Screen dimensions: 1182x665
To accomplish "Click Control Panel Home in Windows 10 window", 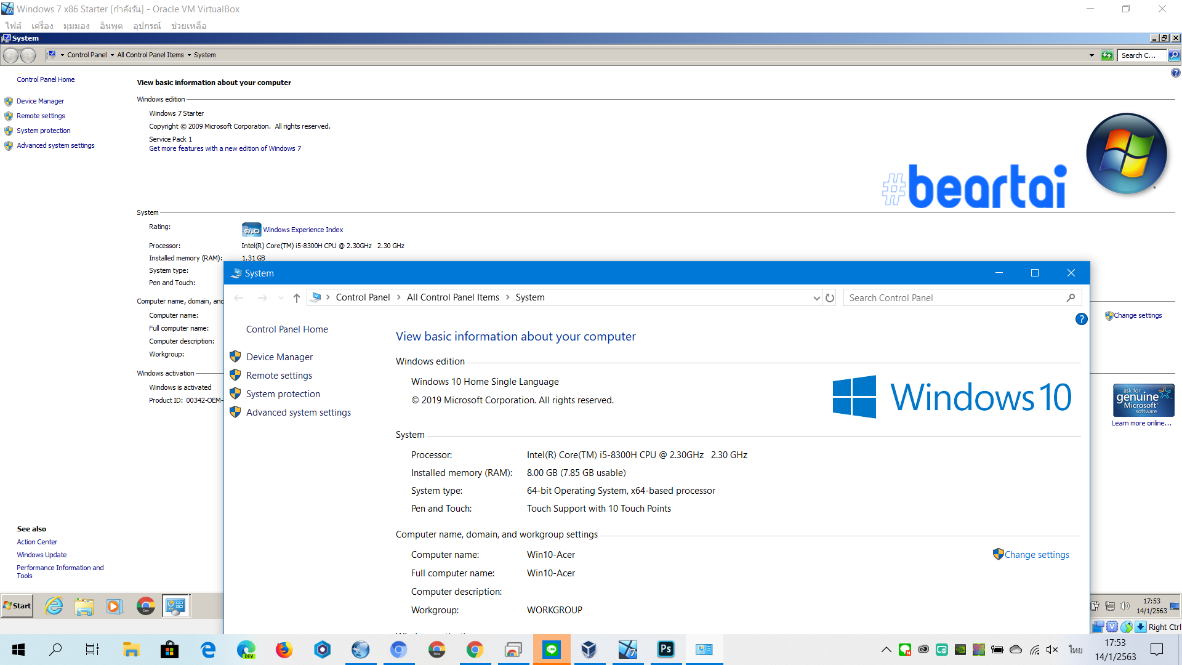I will click(x=287, y=329).
